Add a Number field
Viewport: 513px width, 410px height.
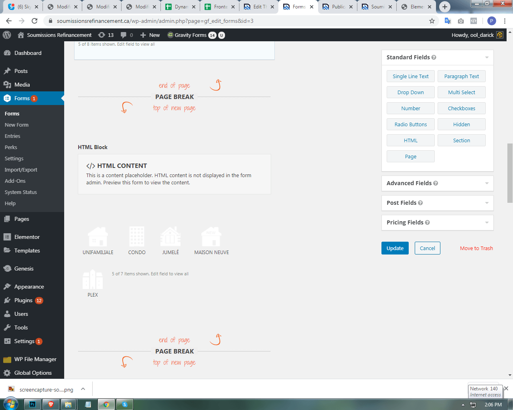pyautogui.click(x=411, y=108)
